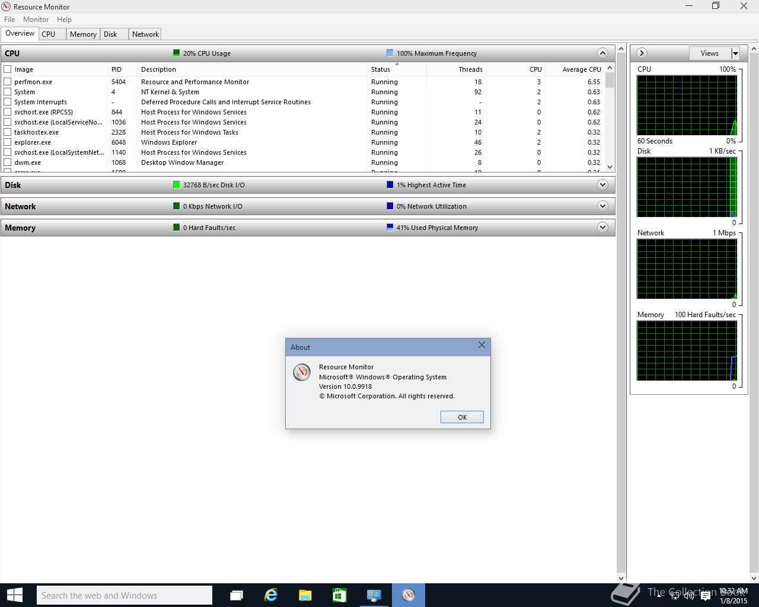Viewport: 759px width, 607px height.
Task: Click the blue Maximum Frequency swatch
Action: [x=390, y=53]
